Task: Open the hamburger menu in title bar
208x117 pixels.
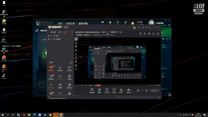Action: 149,27
